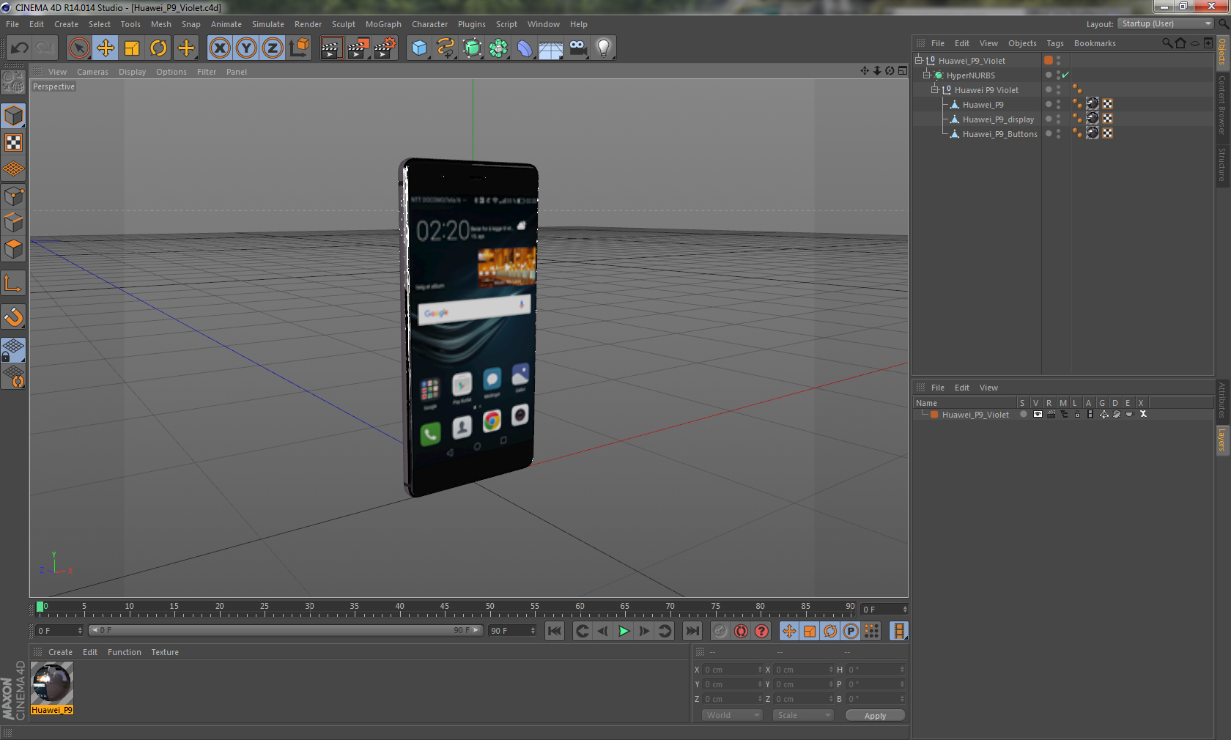Jump to animation end
This screenshot has height=740, width=1231.
(x=692, y=631)
